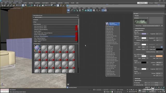166x93 pixels.
Task: Select the Rotate tool in main toolbar
Action: pos(37,5)
